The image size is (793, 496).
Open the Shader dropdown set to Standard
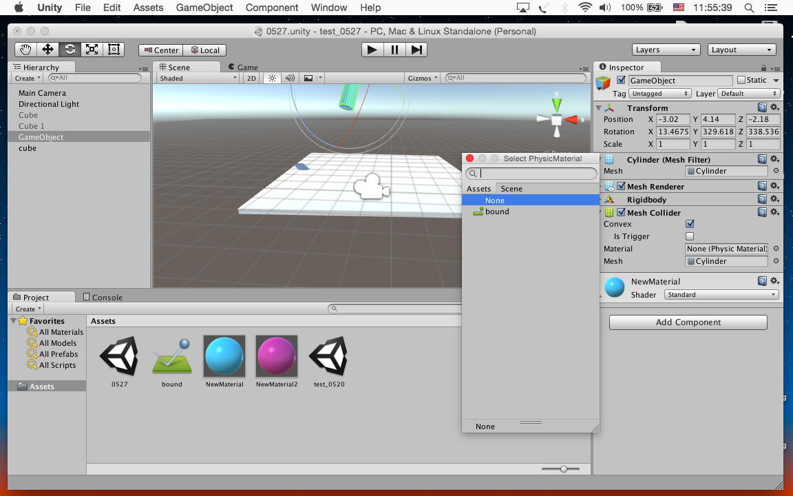(721, 295)
